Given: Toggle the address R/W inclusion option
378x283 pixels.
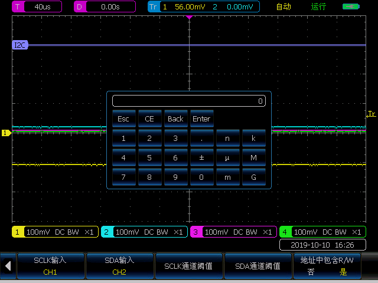Looking at the screenshot, I should (x=327, y=266).
